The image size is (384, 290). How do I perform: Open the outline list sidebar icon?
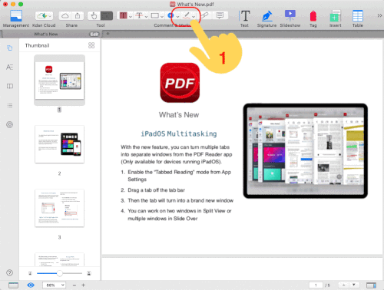9,105
